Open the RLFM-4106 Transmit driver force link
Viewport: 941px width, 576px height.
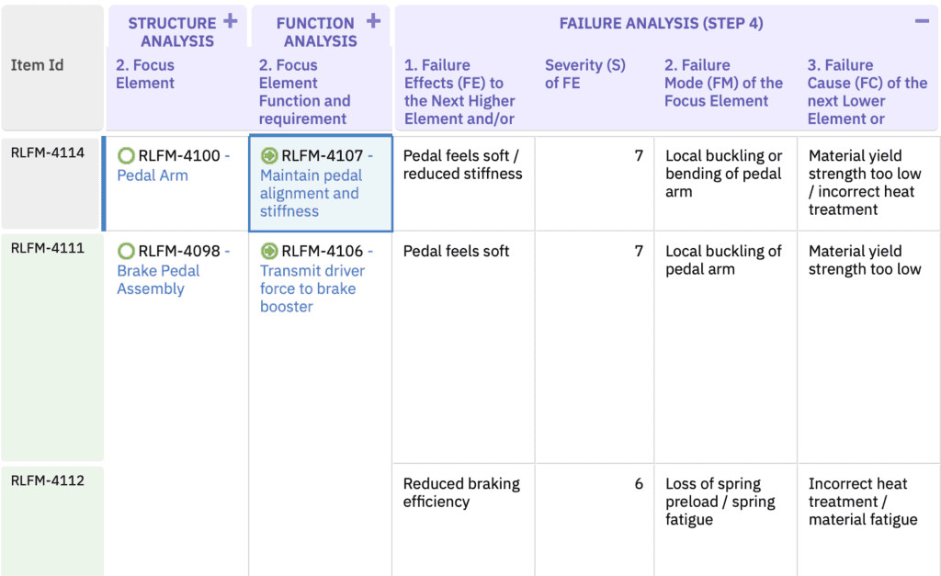(312, 288)
